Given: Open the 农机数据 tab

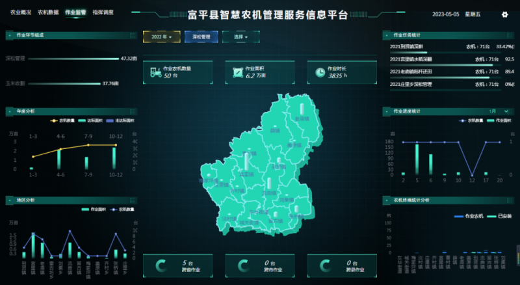Looking at the screenshot, I should pyautogui.click(x=48, y=12).
